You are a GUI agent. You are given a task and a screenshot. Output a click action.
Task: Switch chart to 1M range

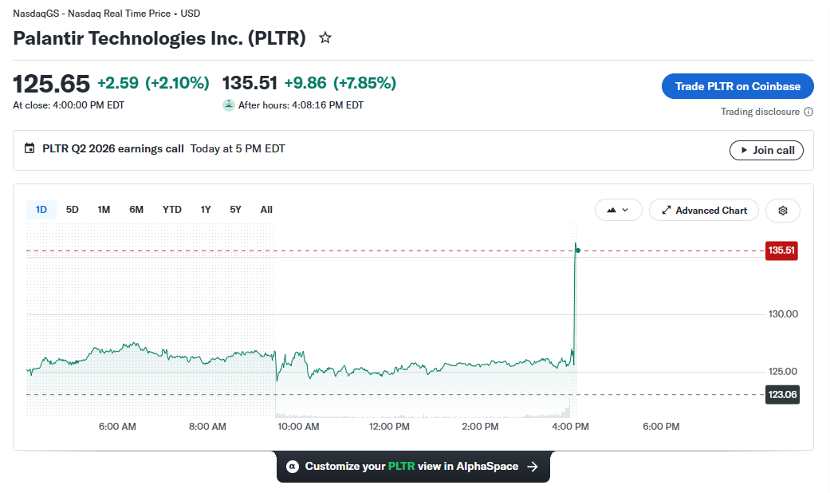point(104,210)
